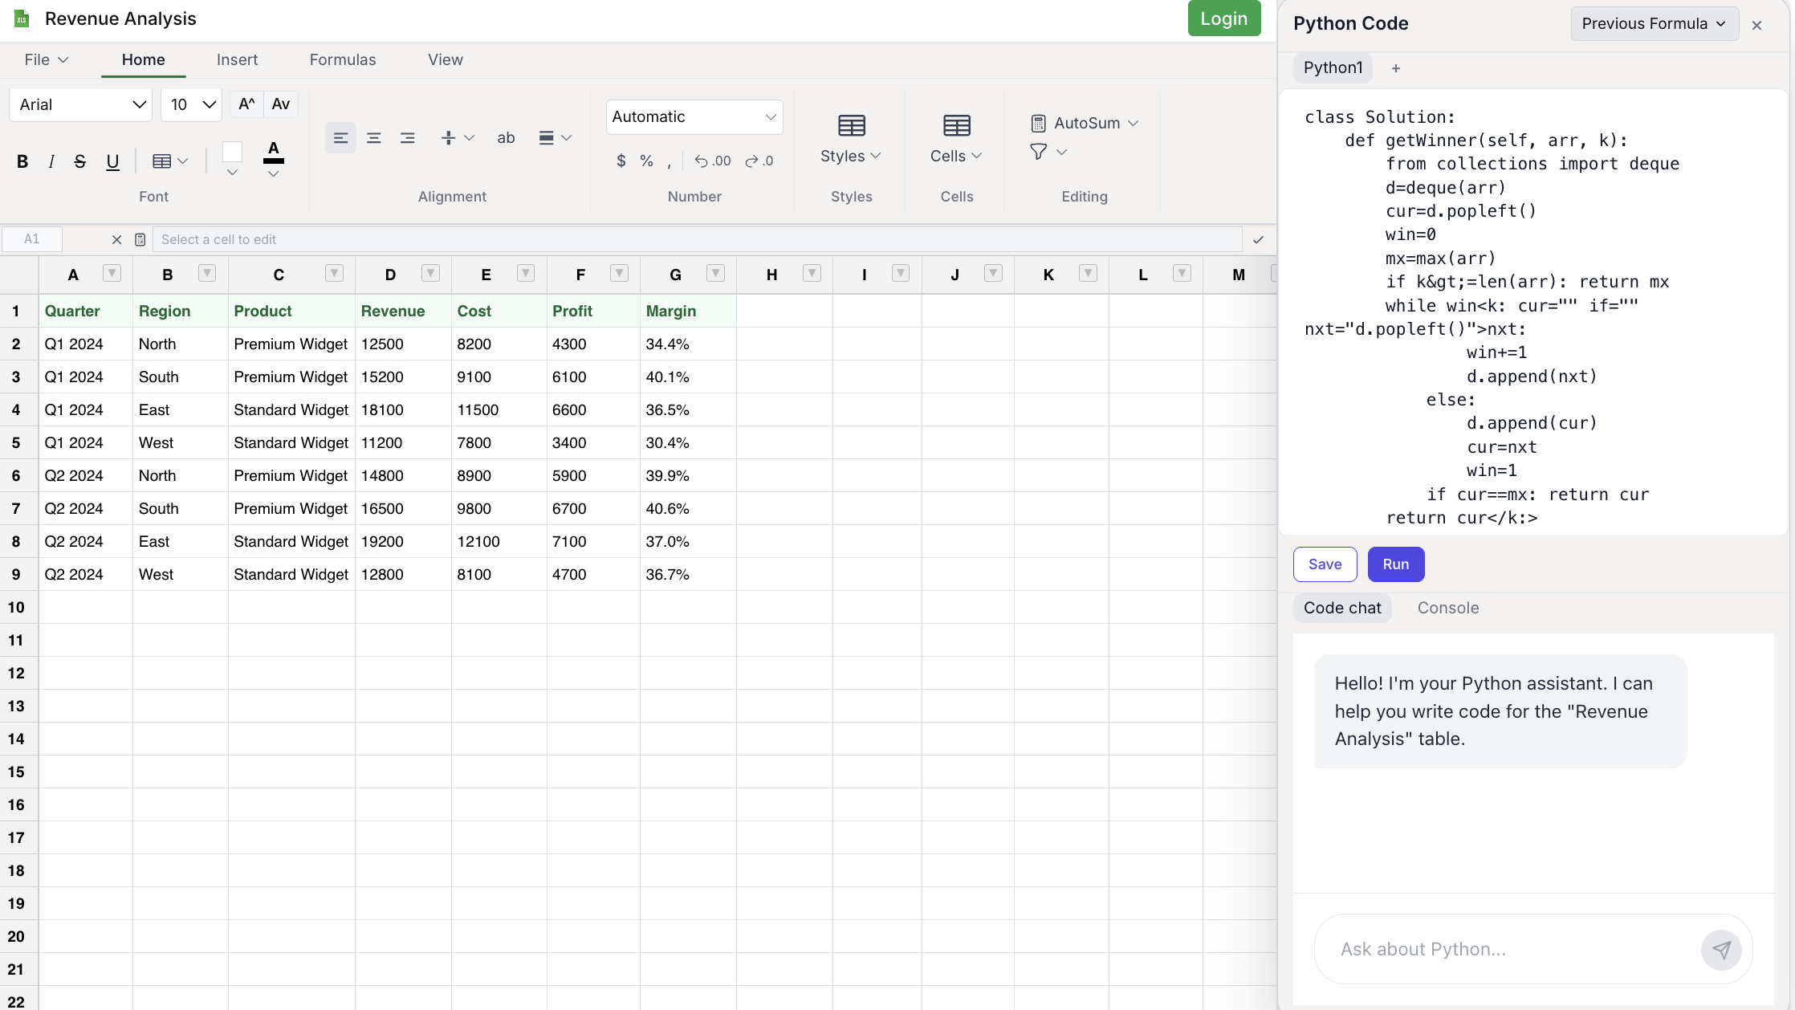Viewport: 1795px width, 1010px height.
Task: Open the Console tab in Python panel
Action: point(1447,608)
